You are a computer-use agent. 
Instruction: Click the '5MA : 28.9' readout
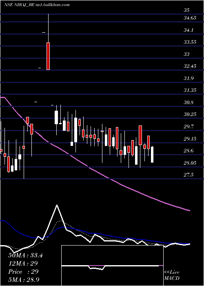(x=24, y=279)
